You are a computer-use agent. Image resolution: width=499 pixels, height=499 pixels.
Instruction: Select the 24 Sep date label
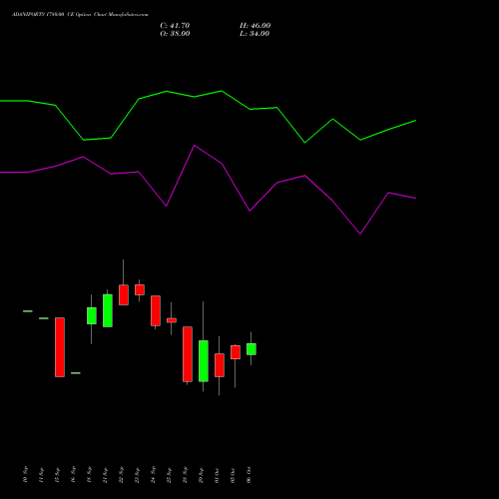(153, 475)
